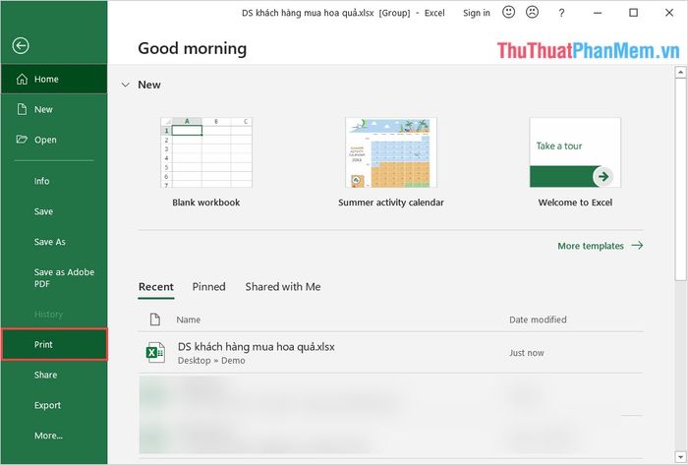The image size is (688, 465).
Task: Click the Home label in sidebar
Action: coord(46,80)
